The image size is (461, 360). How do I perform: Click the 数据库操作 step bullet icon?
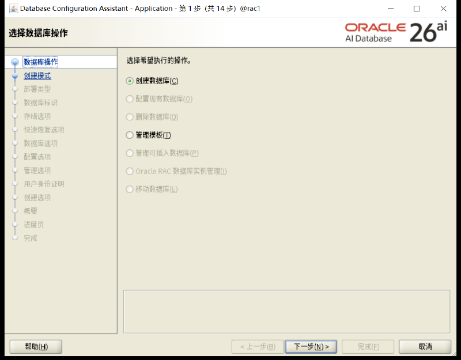coord(15,62)
